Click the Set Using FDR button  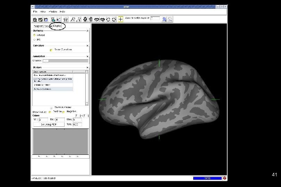(49, 125)
